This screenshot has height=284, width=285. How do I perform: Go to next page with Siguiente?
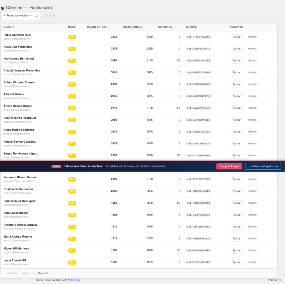pos(44,273)
